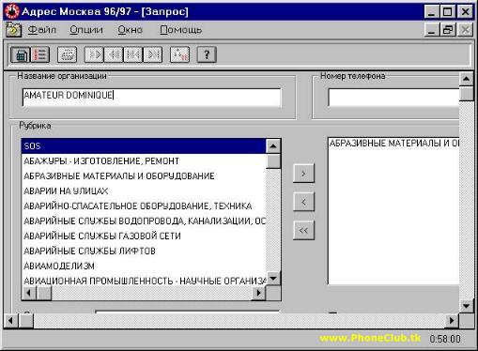The height and width of the screenshot is (351, 478).
Task: Click the Номер телефона input field
Action: (x=393, y=98)
